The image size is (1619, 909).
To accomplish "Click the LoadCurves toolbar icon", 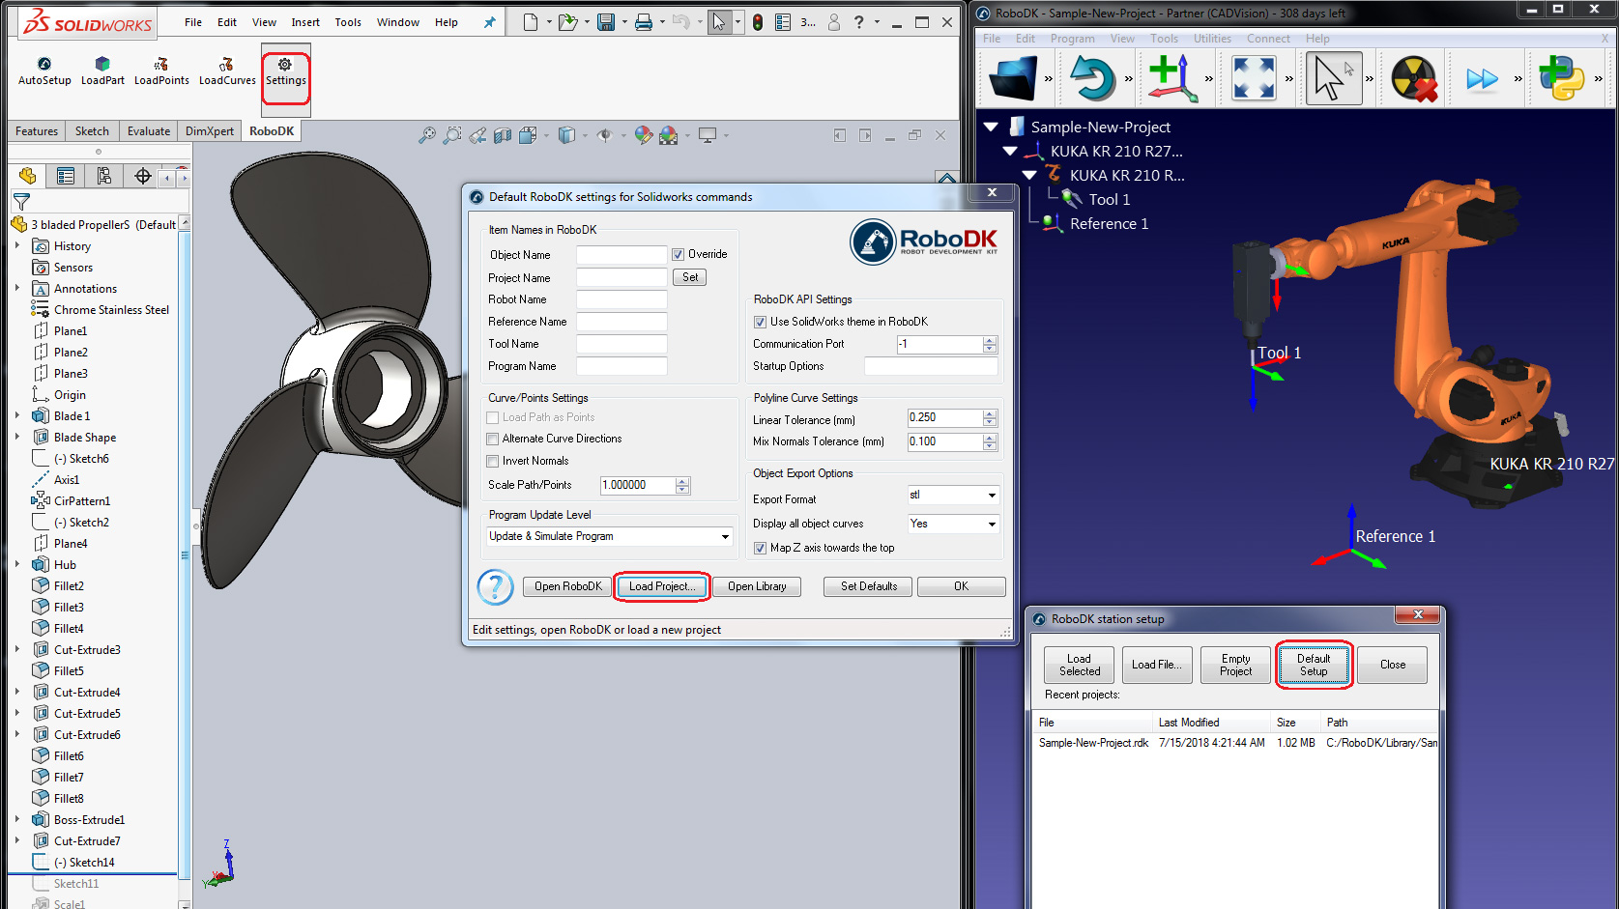I will [x=227, y=65].
